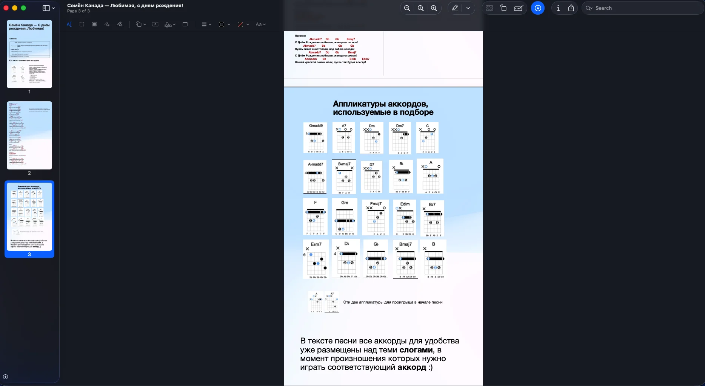Insert a Text box annotation
This screenshot has width=705, height=386.
155,24
